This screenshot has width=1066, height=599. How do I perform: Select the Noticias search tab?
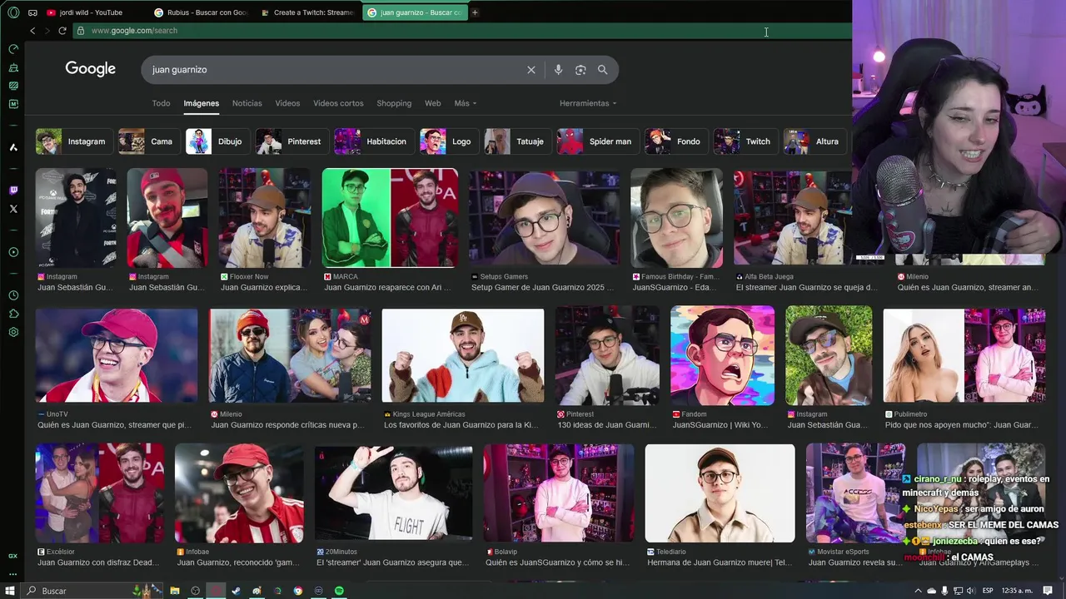(247, 103)
